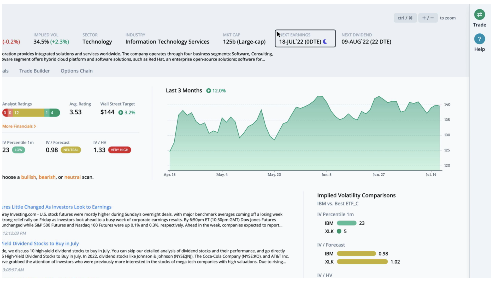496x281 pixels.
Task: Click the moon icon beside next earnings date
Action: pyautogui.click(x=325, y=42)
